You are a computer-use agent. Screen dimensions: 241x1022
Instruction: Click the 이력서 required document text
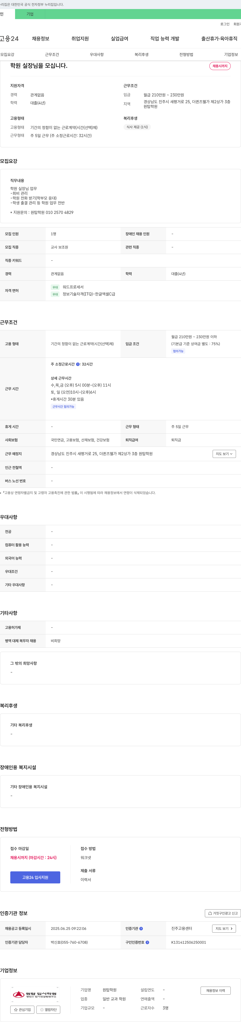[x=86, y=880]
